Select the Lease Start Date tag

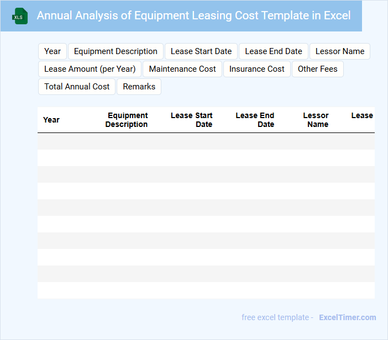(201, 51)
